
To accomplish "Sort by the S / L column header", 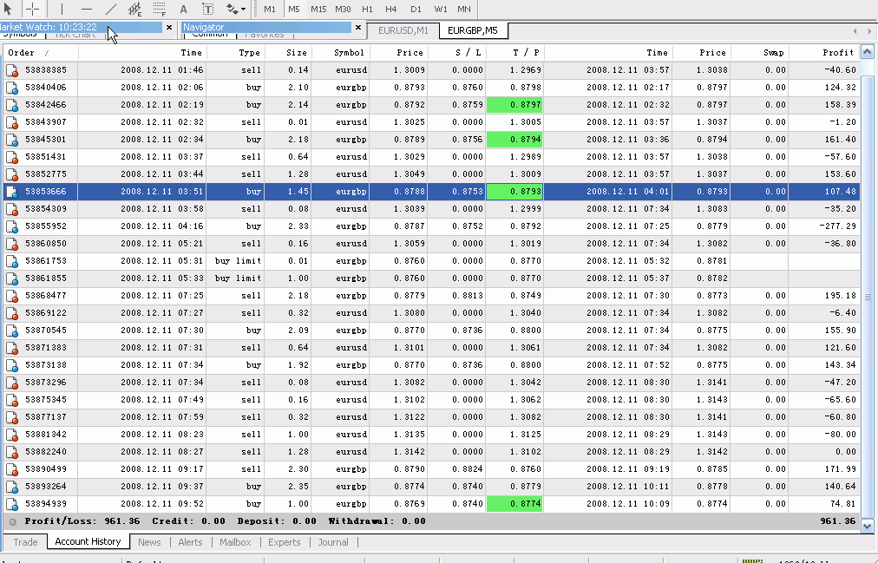I will click(x=456, y=53).
